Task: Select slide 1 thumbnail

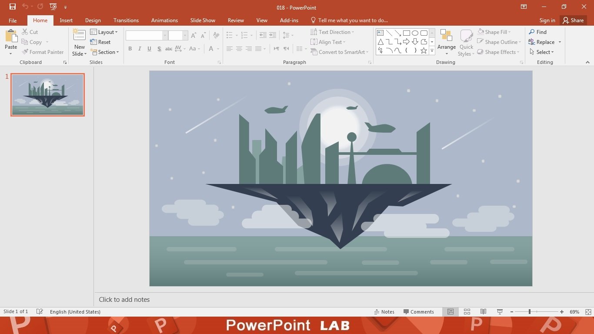Action: (48, 95)
